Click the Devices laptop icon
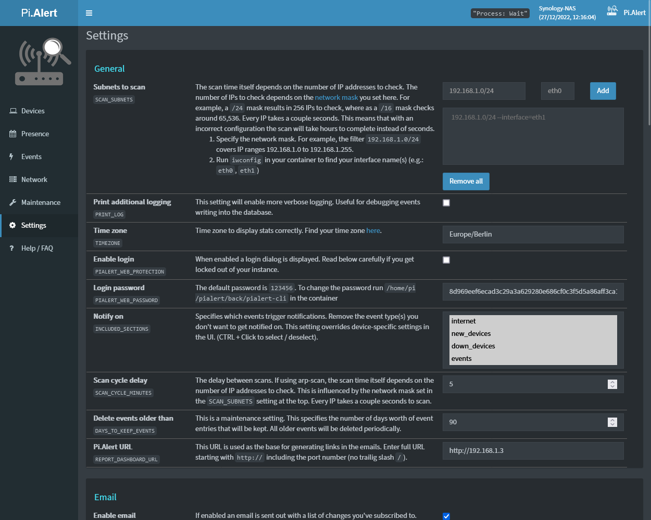651x520 pixels. [x=13, y=111]
